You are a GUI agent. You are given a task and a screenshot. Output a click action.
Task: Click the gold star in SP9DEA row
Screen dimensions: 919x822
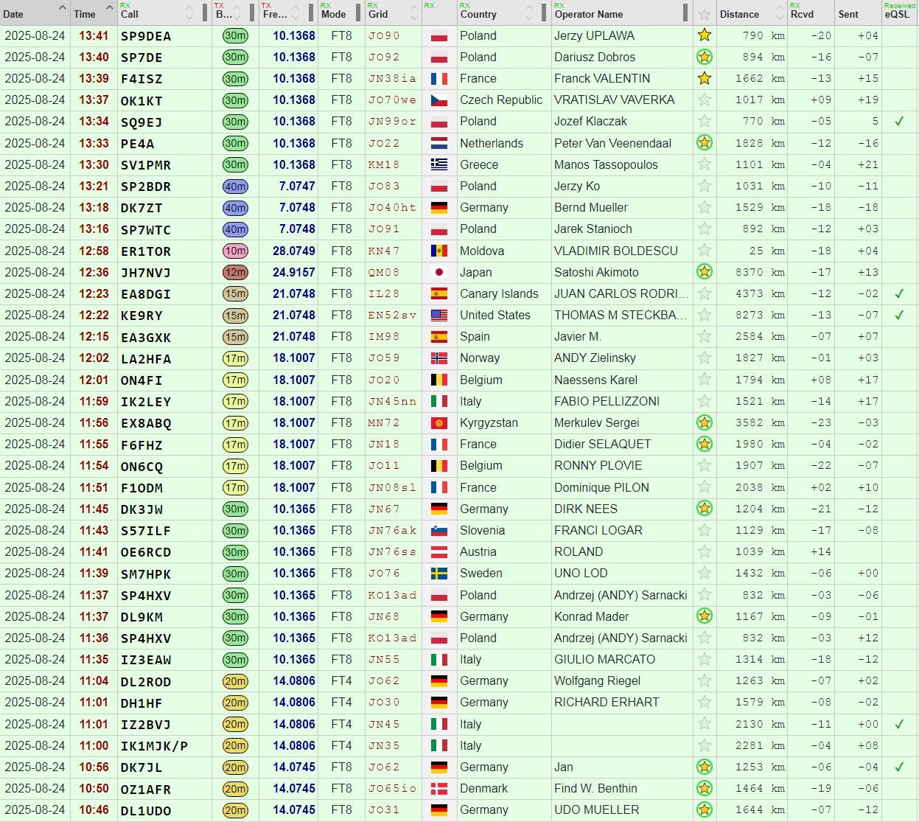pos(705,35)
